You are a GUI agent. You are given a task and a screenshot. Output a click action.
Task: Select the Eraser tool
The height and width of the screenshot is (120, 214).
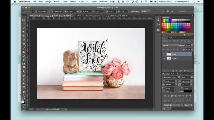click(24, 60)
